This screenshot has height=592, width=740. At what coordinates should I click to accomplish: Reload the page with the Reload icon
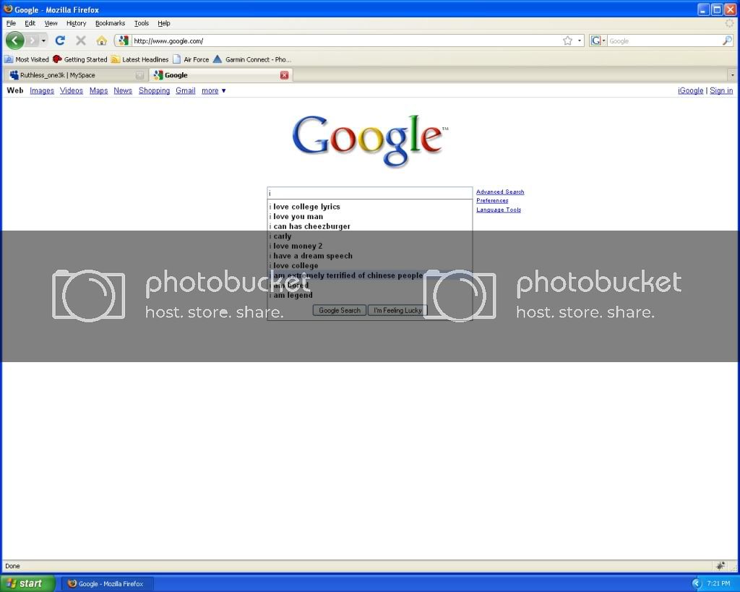60,40
